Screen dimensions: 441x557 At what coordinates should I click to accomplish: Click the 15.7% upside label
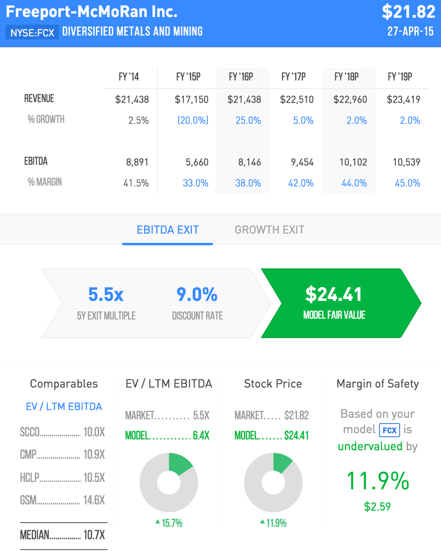coord(169,523)
